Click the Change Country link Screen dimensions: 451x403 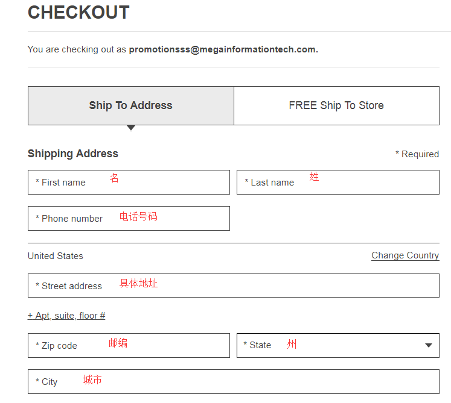[405, 255]
